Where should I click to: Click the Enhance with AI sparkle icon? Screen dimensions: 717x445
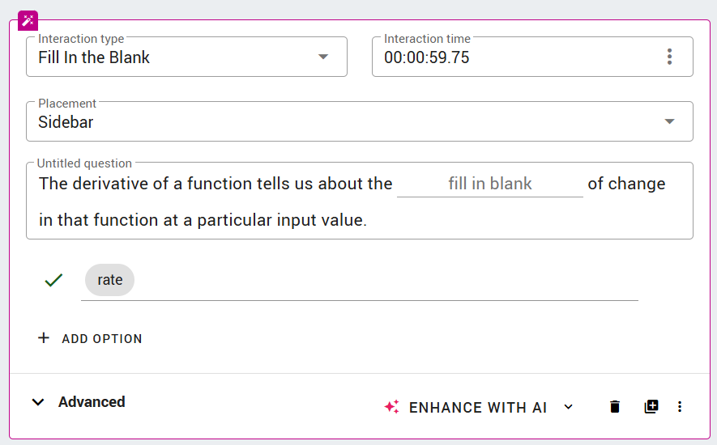(x=392, y=407)
